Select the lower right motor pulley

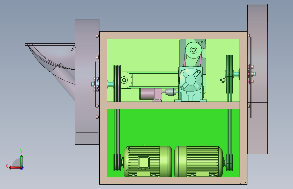point(229,162)
